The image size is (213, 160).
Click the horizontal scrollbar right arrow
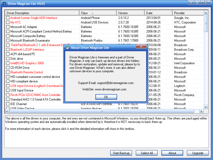pyautogui.click(x=202, y=111)
